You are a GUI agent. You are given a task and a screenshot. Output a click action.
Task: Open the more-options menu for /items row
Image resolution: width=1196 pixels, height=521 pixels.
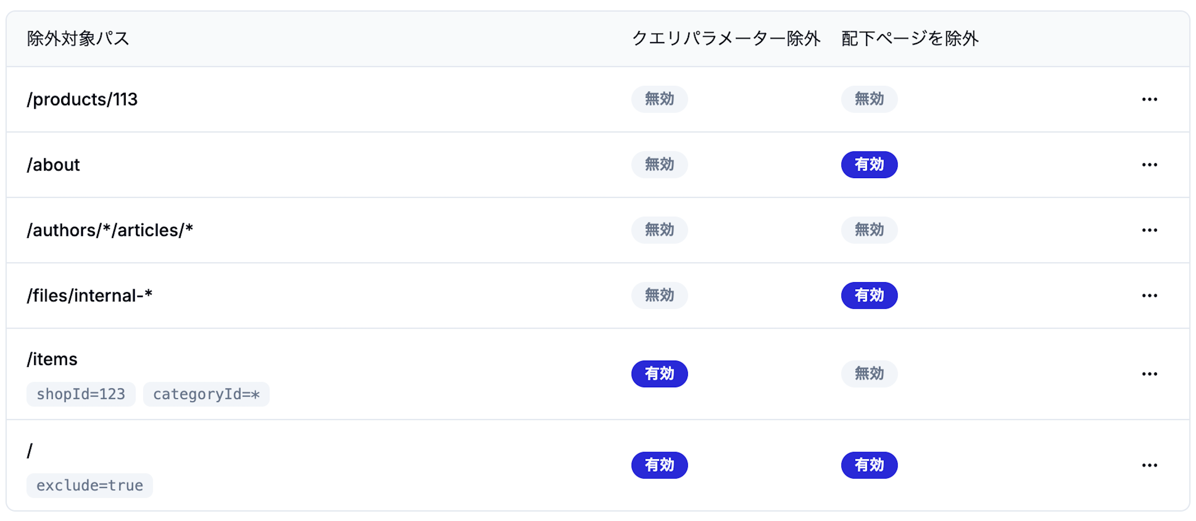coord(1149,374)
